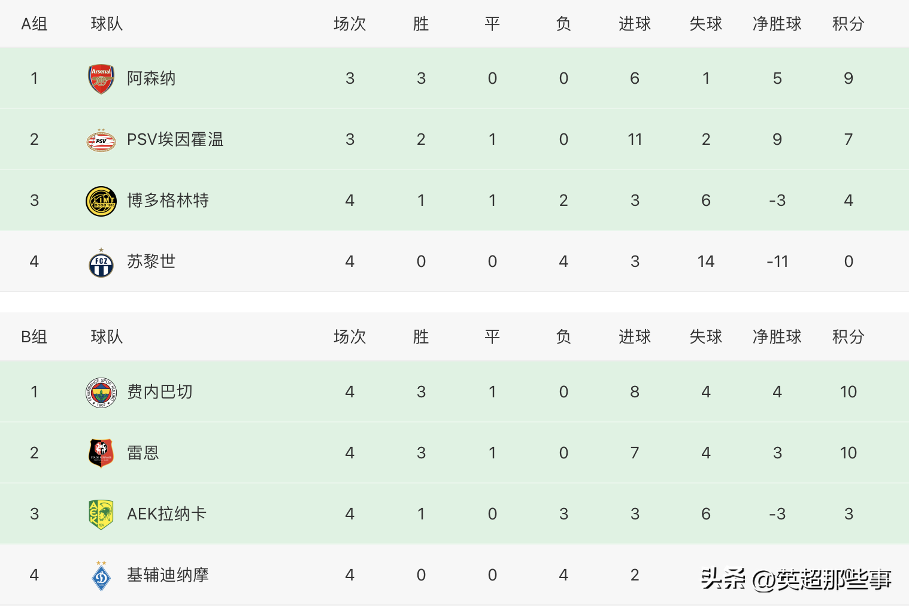Open the Fenerbahçe club crest
The width and height of the screenshot is (909, 608).
(101, 393)
